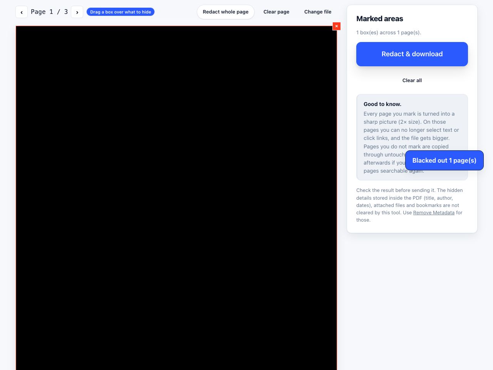Viewport: 493px width, 370px height.
Task: Dismiss the 'Blacked out 1 page(s)' toast
Action: pyautogui.click(x=444, y=160)
